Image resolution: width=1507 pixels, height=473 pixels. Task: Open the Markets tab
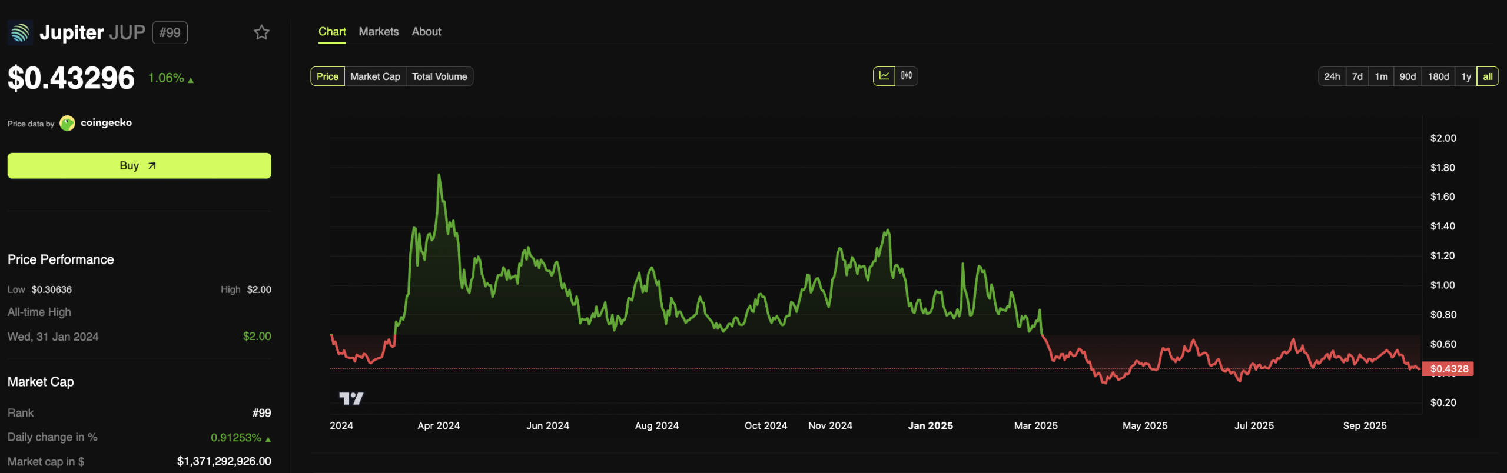[379, 32]
